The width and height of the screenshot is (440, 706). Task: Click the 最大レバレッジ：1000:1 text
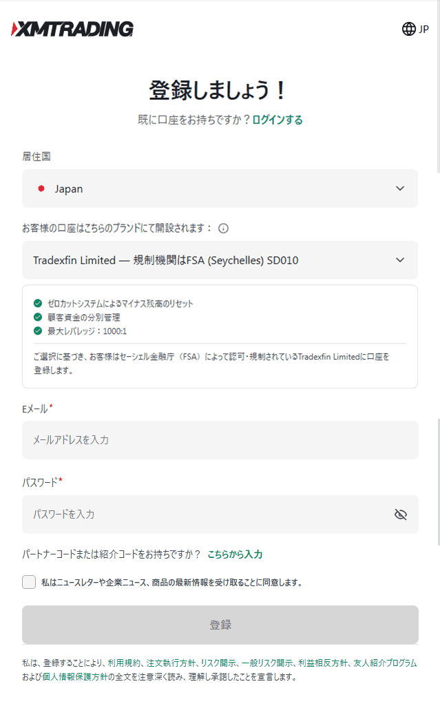[x=87, y=331]
